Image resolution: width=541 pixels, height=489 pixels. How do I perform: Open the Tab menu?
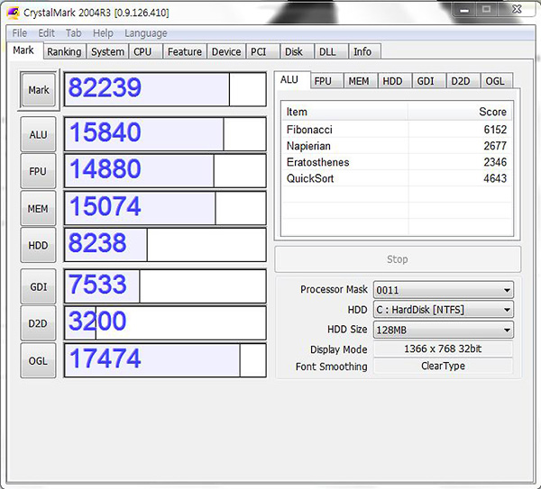click(74, 33)
